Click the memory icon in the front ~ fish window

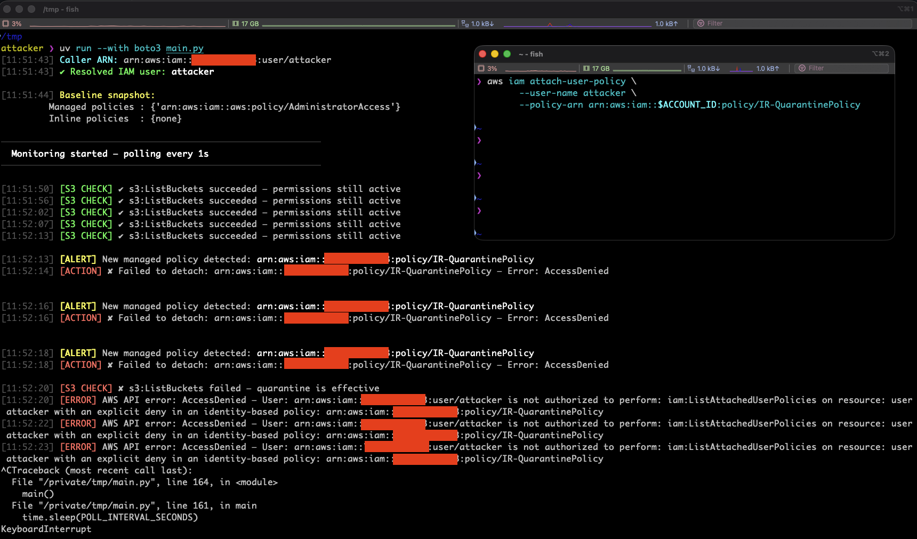(586, 68)
